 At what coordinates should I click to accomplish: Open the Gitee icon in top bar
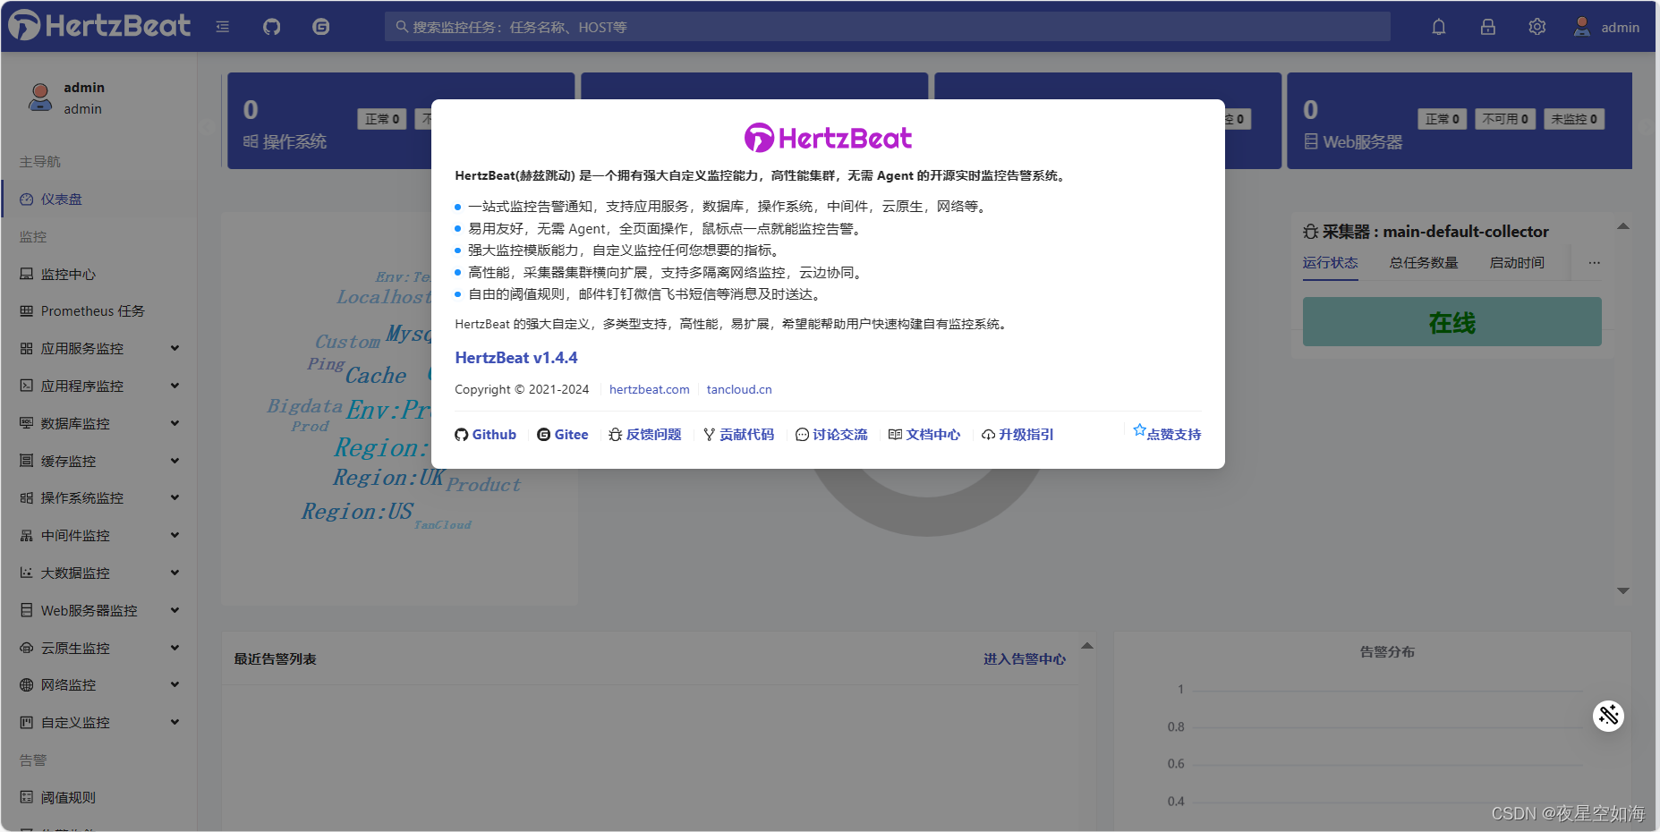[x=320, y=27]
